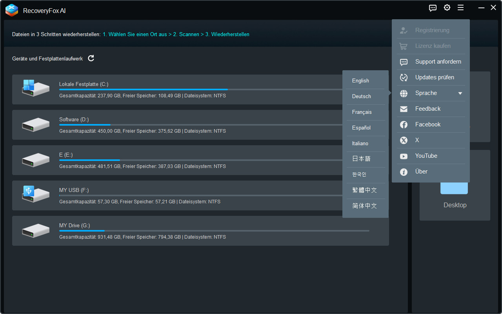Click the C: drive capacity details text
502x314 pixels.
142,95
